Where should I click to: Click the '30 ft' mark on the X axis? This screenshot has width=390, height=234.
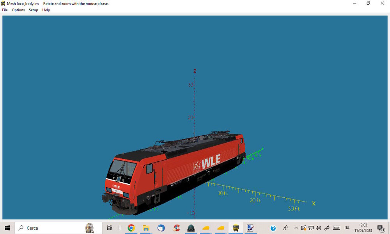(x=294, y=209)
